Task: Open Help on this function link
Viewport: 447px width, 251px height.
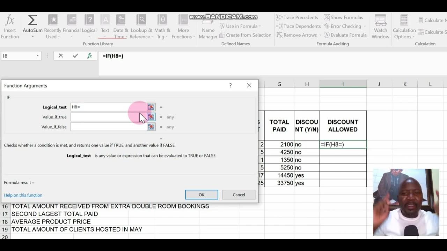Action: [23, 195]
